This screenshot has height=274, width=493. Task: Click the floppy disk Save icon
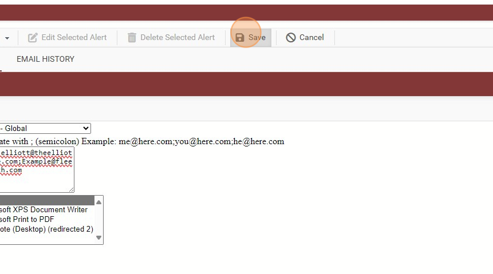click(240, 38)
